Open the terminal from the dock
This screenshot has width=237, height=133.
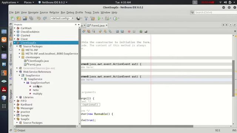point(4,48)
